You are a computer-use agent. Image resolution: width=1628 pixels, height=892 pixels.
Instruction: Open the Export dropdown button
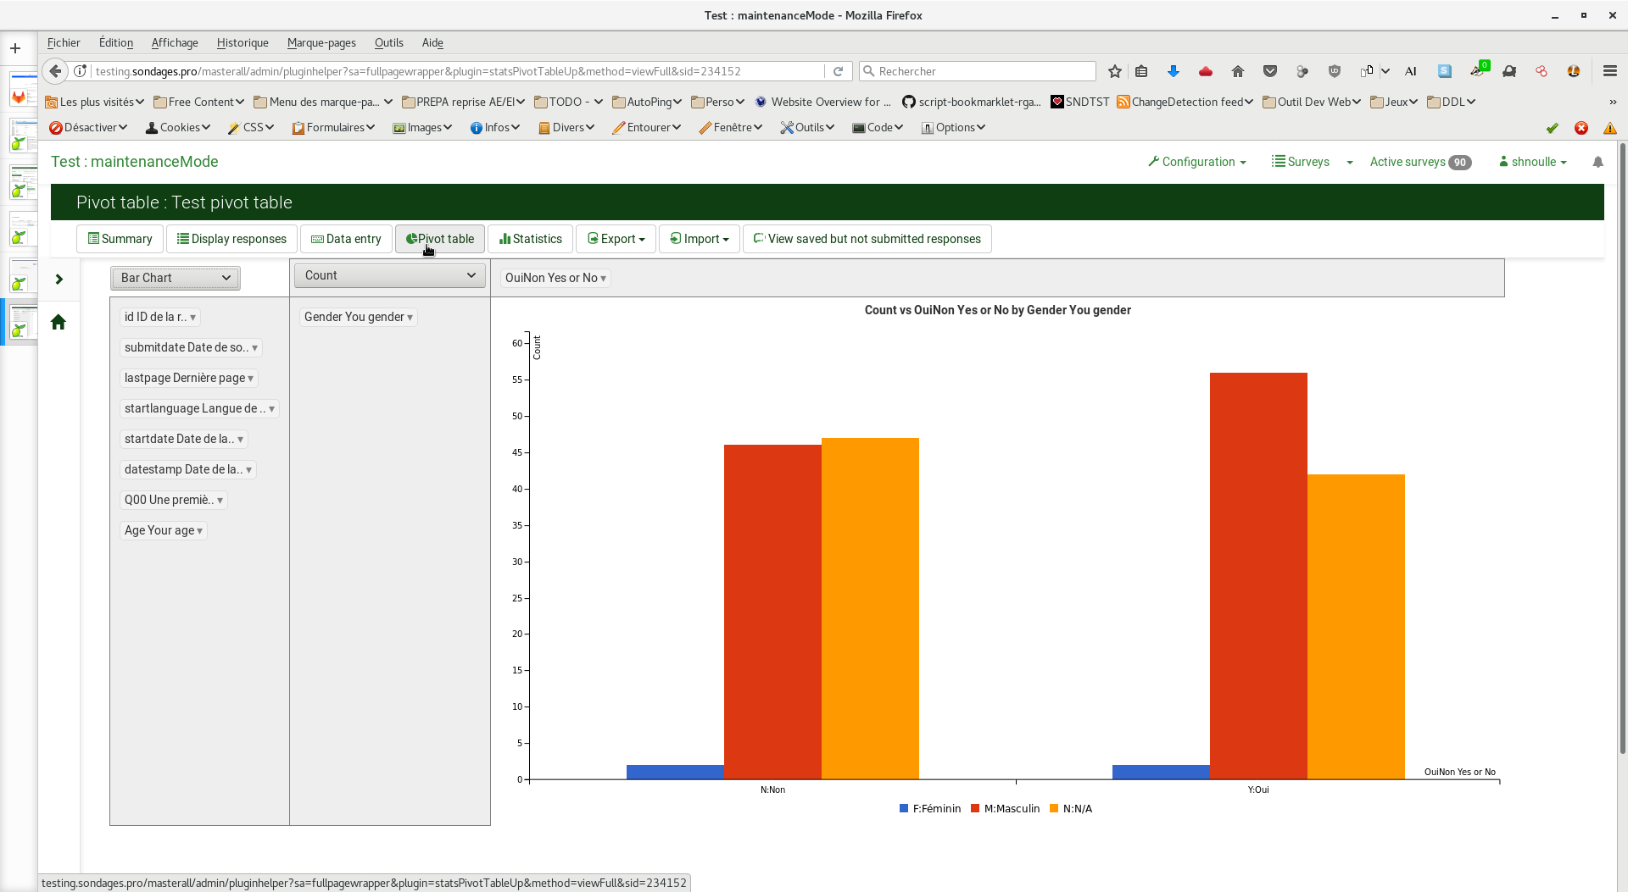[x=616, y=239]
